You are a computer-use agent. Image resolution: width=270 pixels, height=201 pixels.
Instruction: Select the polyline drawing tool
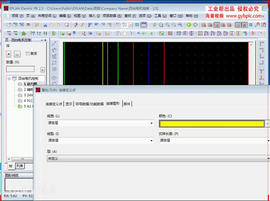point(54,50)
